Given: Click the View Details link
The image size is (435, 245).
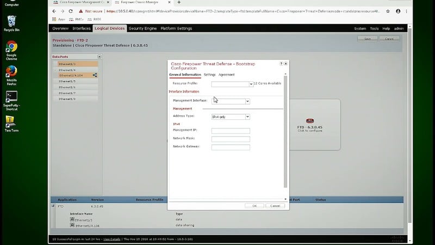Looking at the screenshot, I should click(111, 239).
